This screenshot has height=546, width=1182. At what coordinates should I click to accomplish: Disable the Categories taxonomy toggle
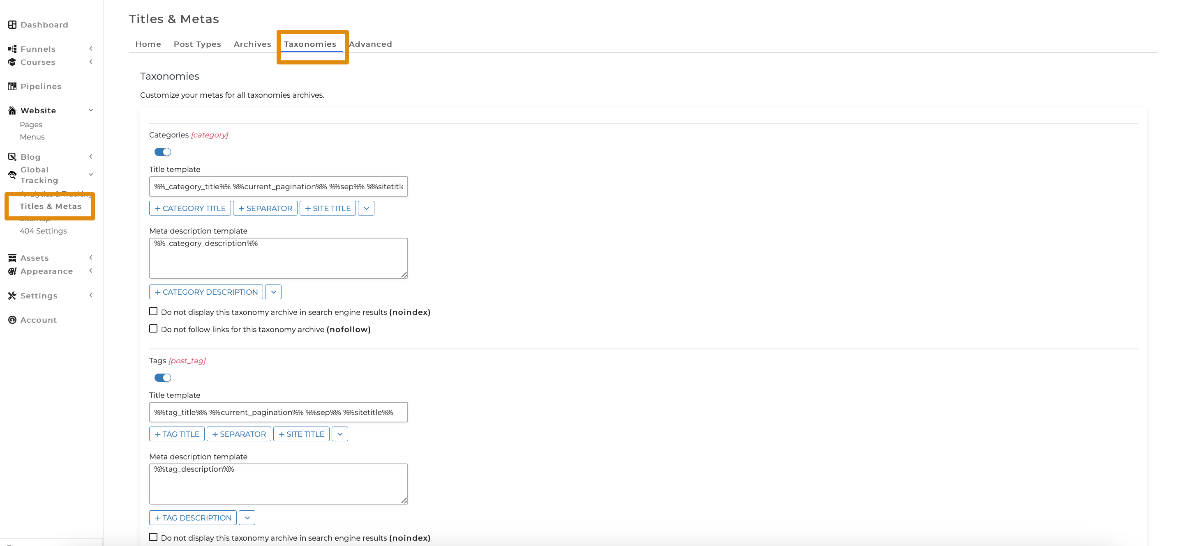(x=162, y=152)
